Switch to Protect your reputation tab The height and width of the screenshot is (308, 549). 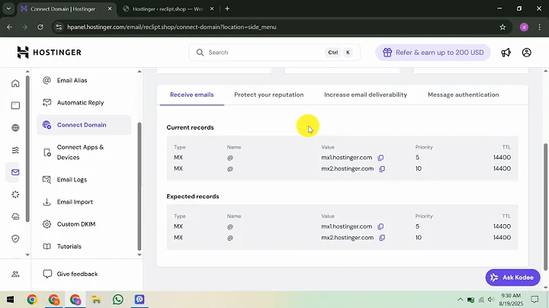tap(269, 95)
